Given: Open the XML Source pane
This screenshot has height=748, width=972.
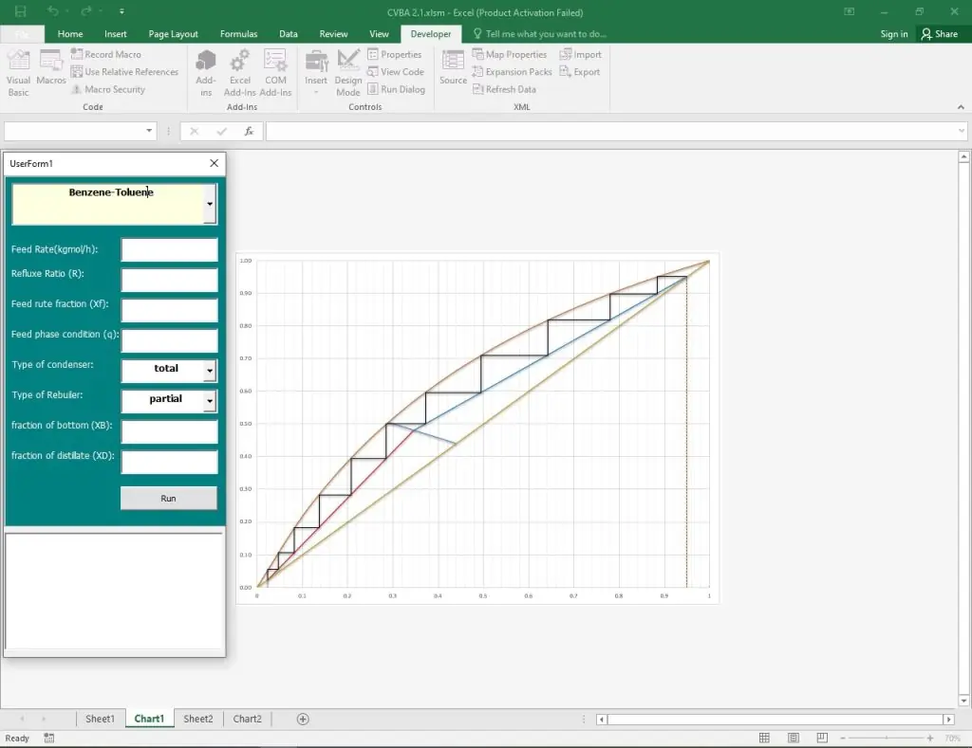Looking at the screenshot, I should click(x=454, y=68).
